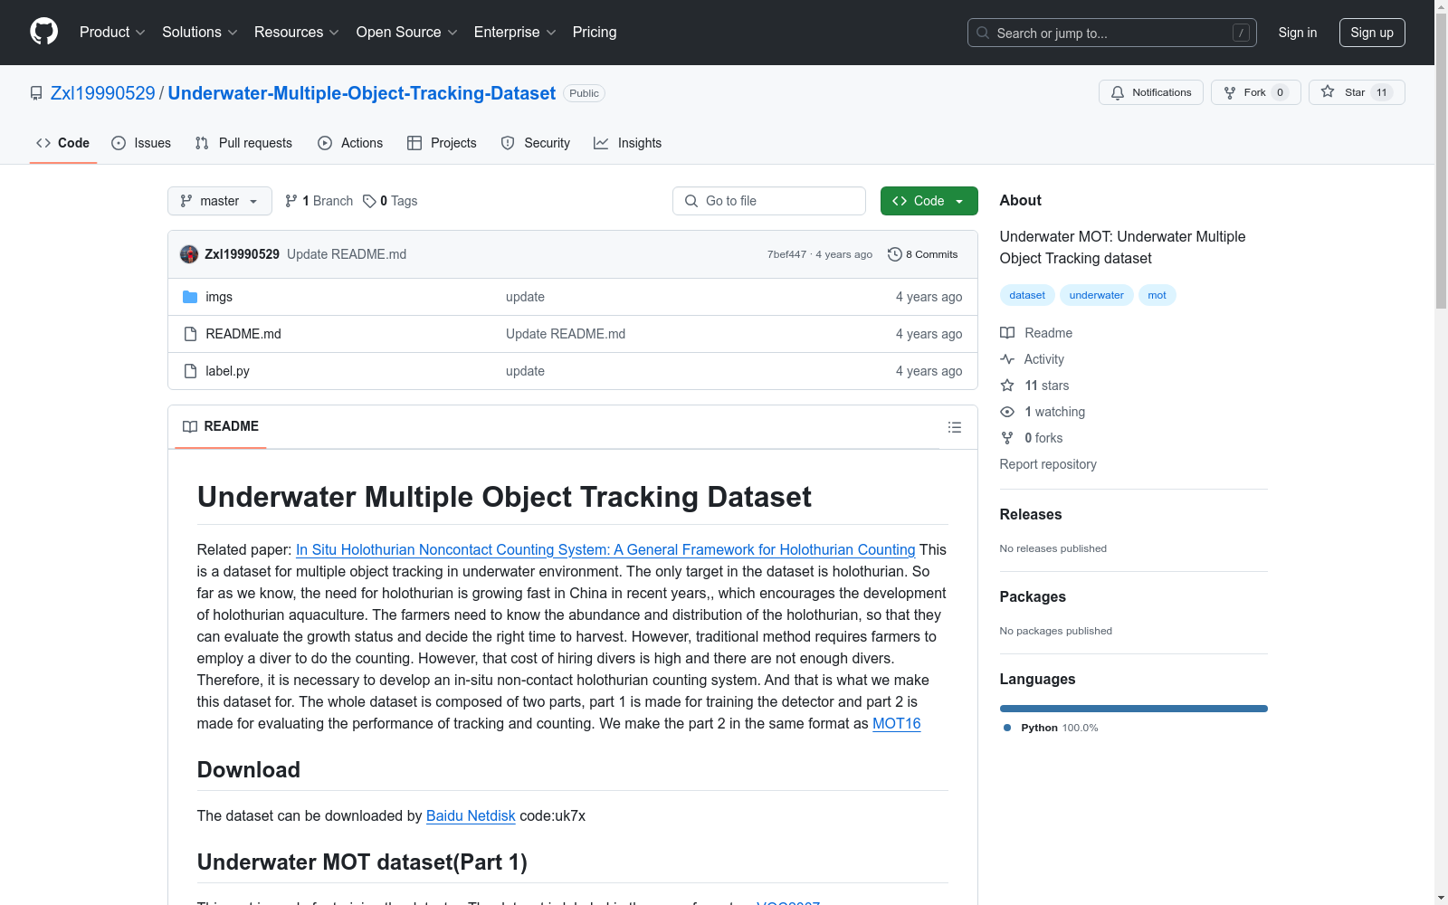Select the Pull requests icon

click(x=201, y=142)
